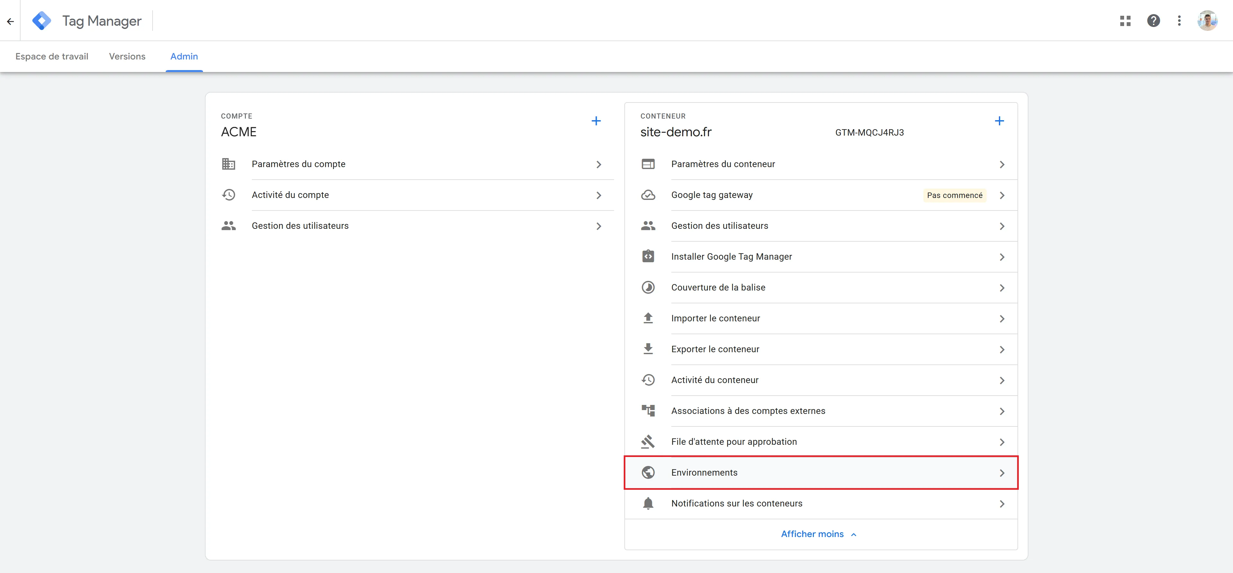The height and width of the screenshot is (573, 1233).
Task: Open the help question mark icon
Action: 1154,21
